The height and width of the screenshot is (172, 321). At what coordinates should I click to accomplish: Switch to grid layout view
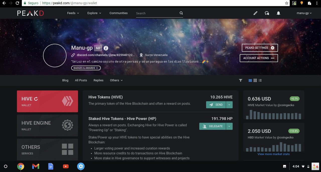pyautogui.click(x=255, y=80)
